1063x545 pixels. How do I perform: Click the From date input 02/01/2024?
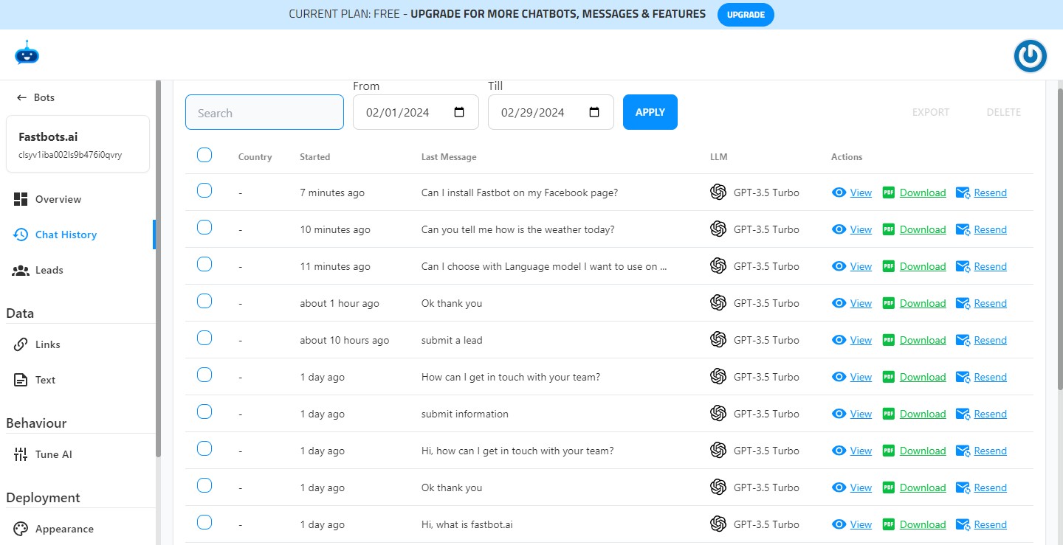[x=416, y=112]
